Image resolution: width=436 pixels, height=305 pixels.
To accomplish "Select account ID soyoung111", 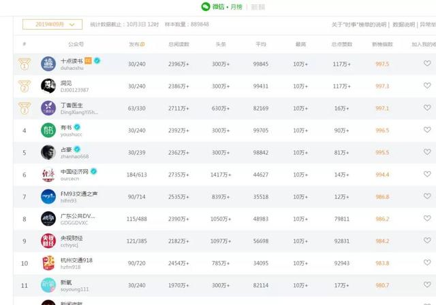I will [x=75, y=289].
